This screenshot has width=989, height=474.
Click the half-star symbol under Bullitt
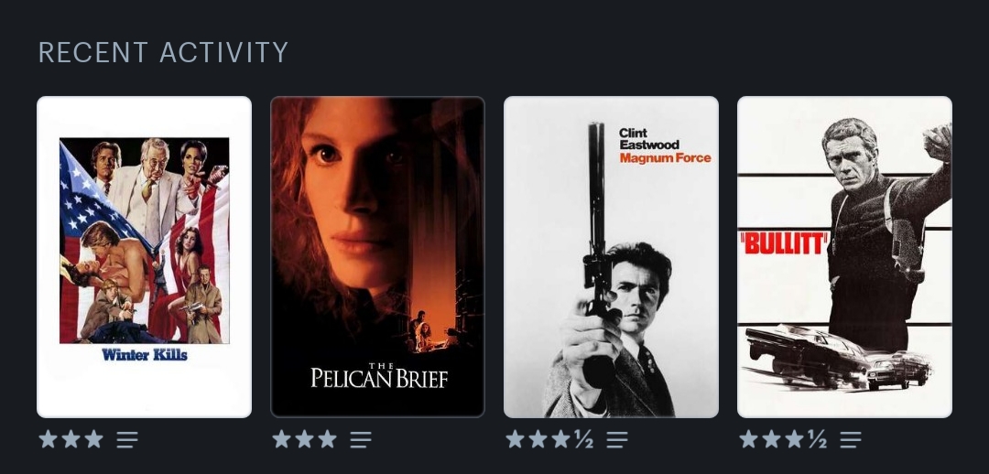pos(818,439)
